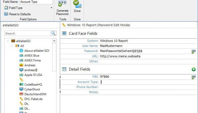
Task: Click the andreas@ monitor icon
Action: [x=21, y=70]
